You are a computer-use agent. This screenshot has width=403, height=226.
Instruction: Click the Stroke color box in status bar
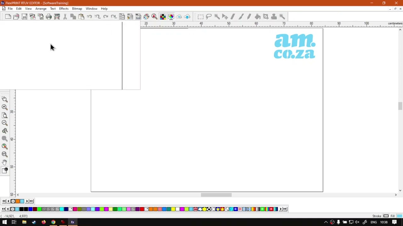point(386,216)
